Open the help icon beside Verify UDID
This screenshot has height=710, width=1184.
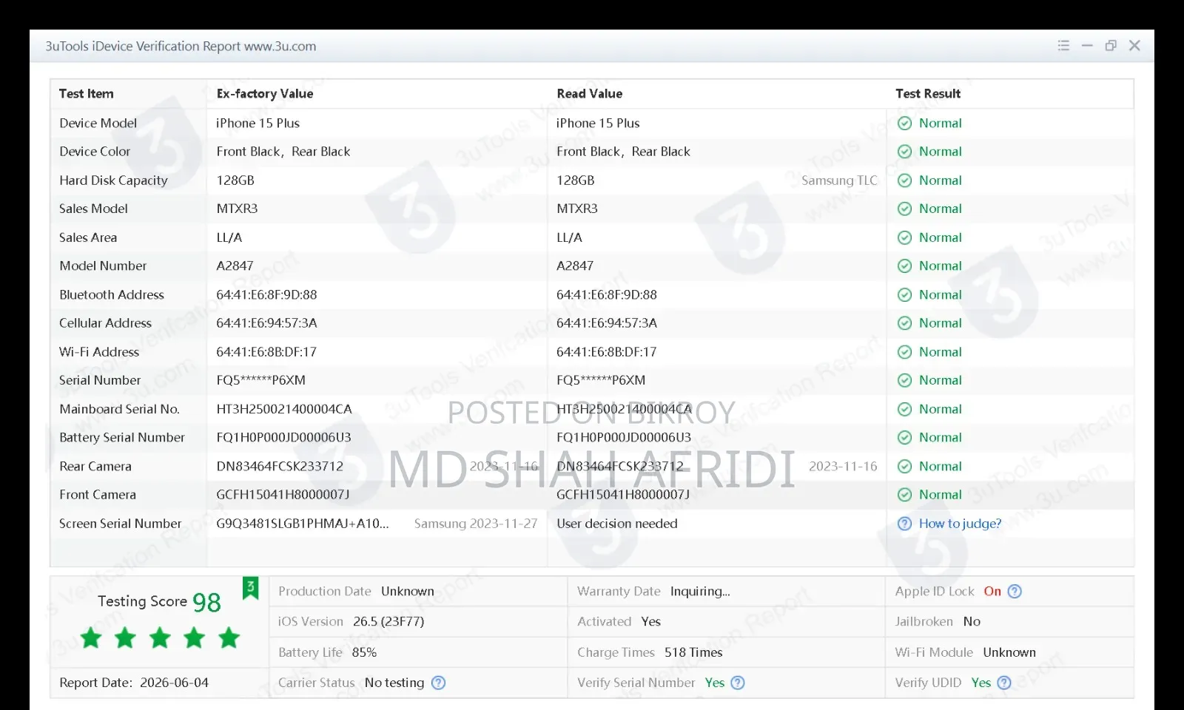coord(1004,683)
